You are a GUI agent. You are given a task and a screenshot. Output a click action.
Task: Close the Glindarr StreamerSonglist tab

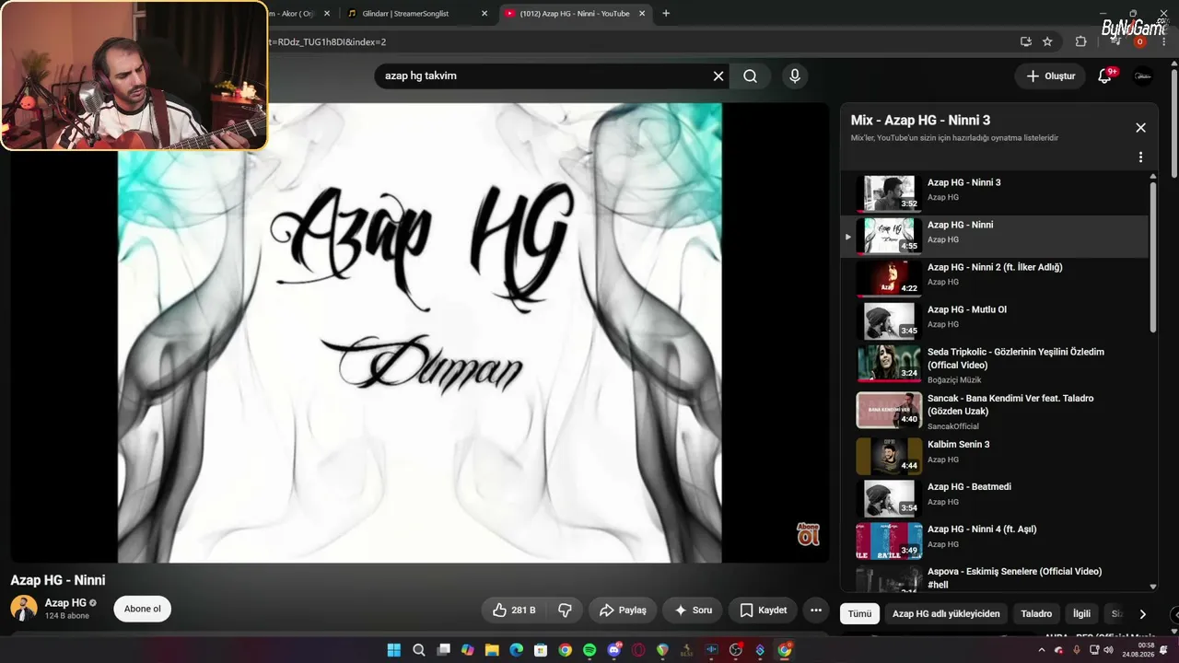point(484,14)
